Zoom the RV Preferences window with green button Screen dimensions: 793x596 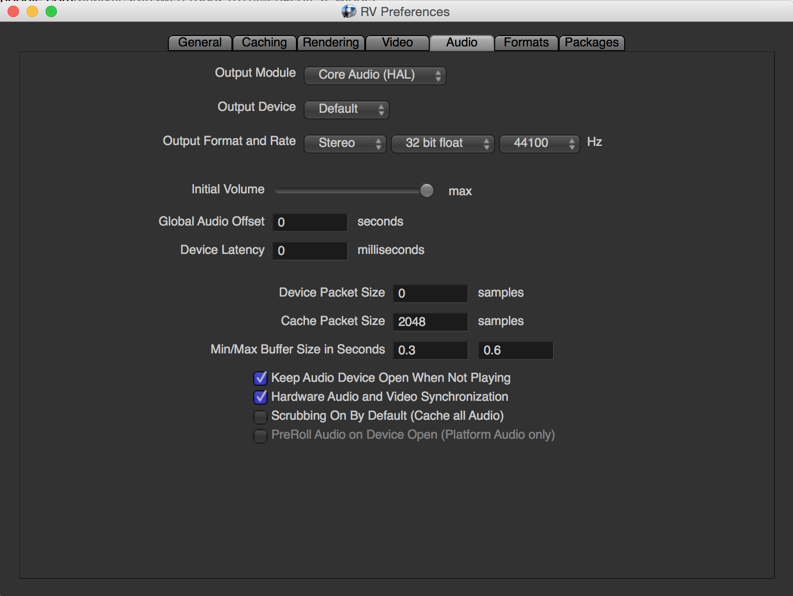(x=51, y=11)
